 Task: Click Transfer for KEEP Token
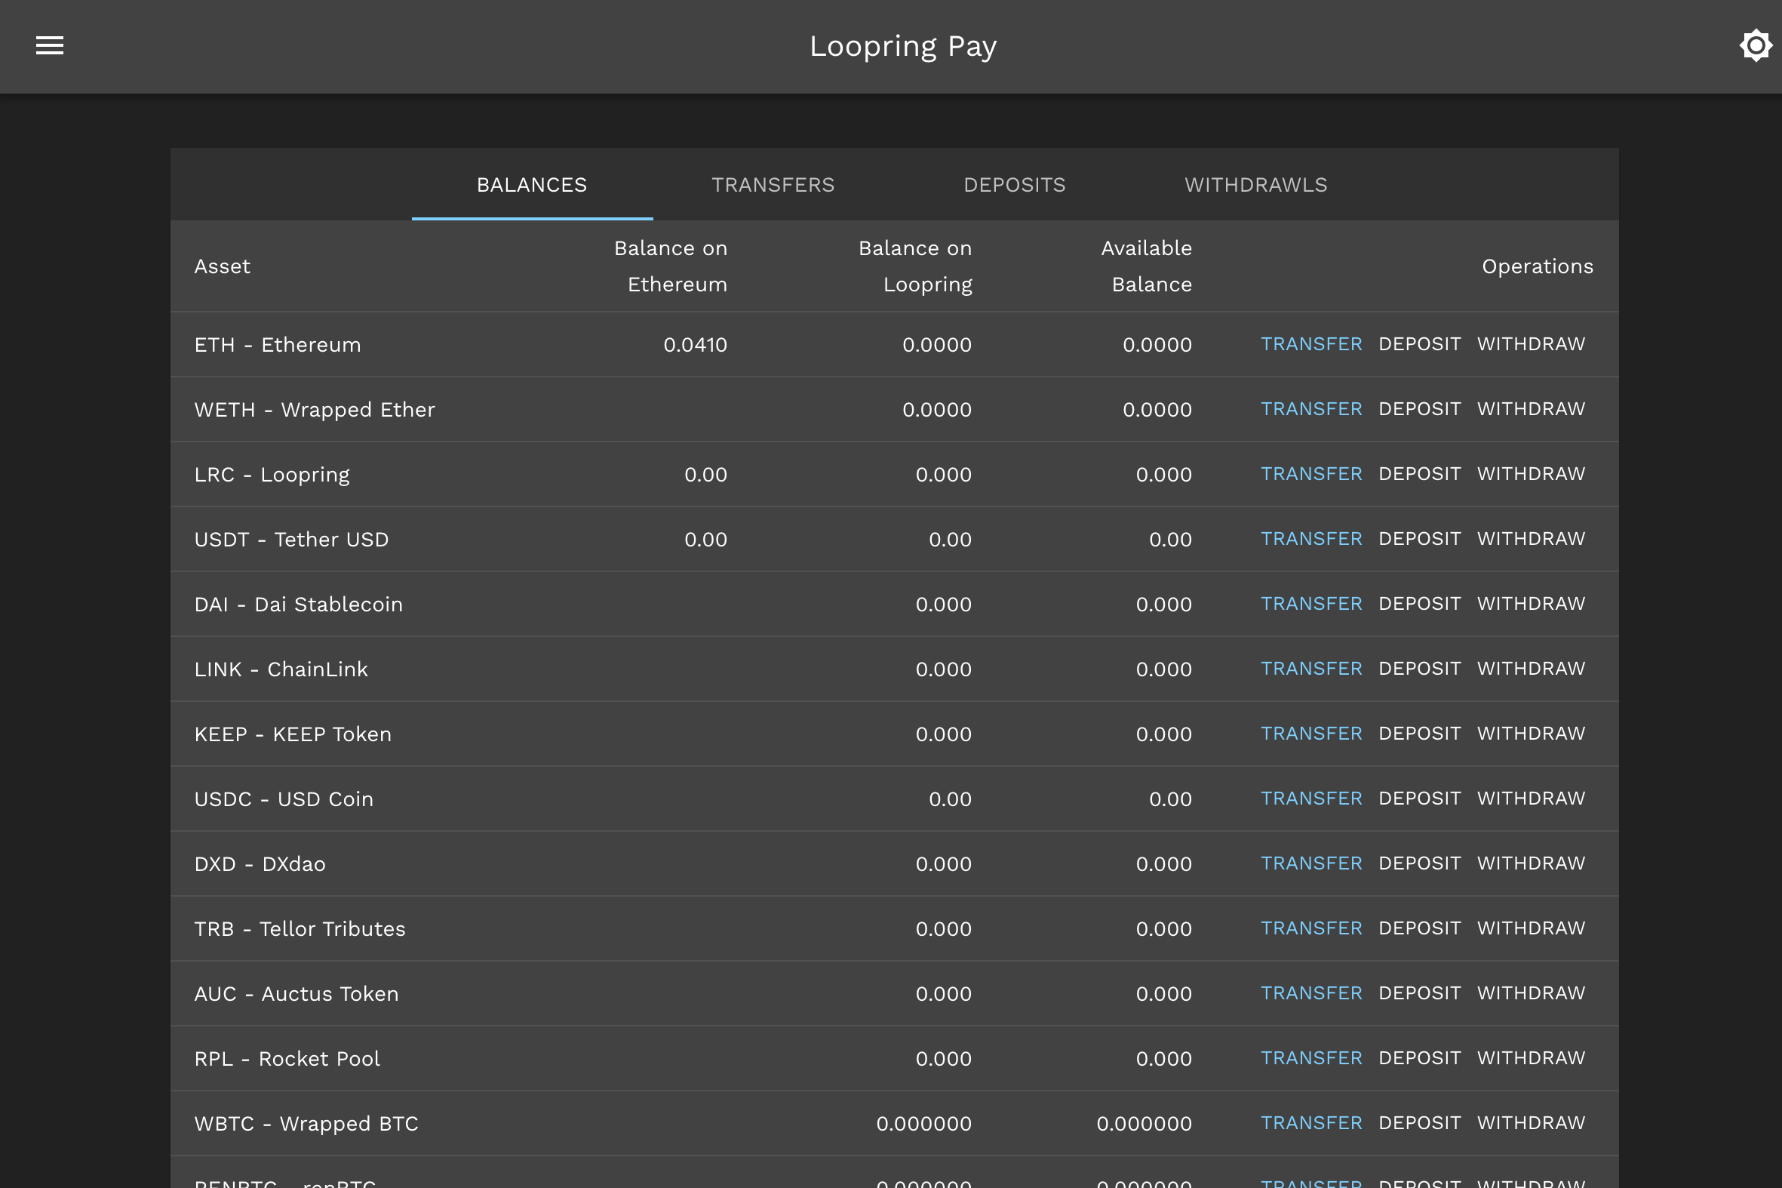(1311, 734)
